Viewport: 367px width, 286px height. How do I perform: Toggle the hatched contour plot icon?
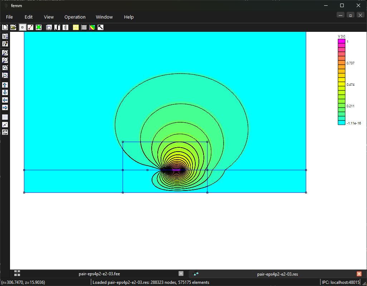click(x=84, y=28)
